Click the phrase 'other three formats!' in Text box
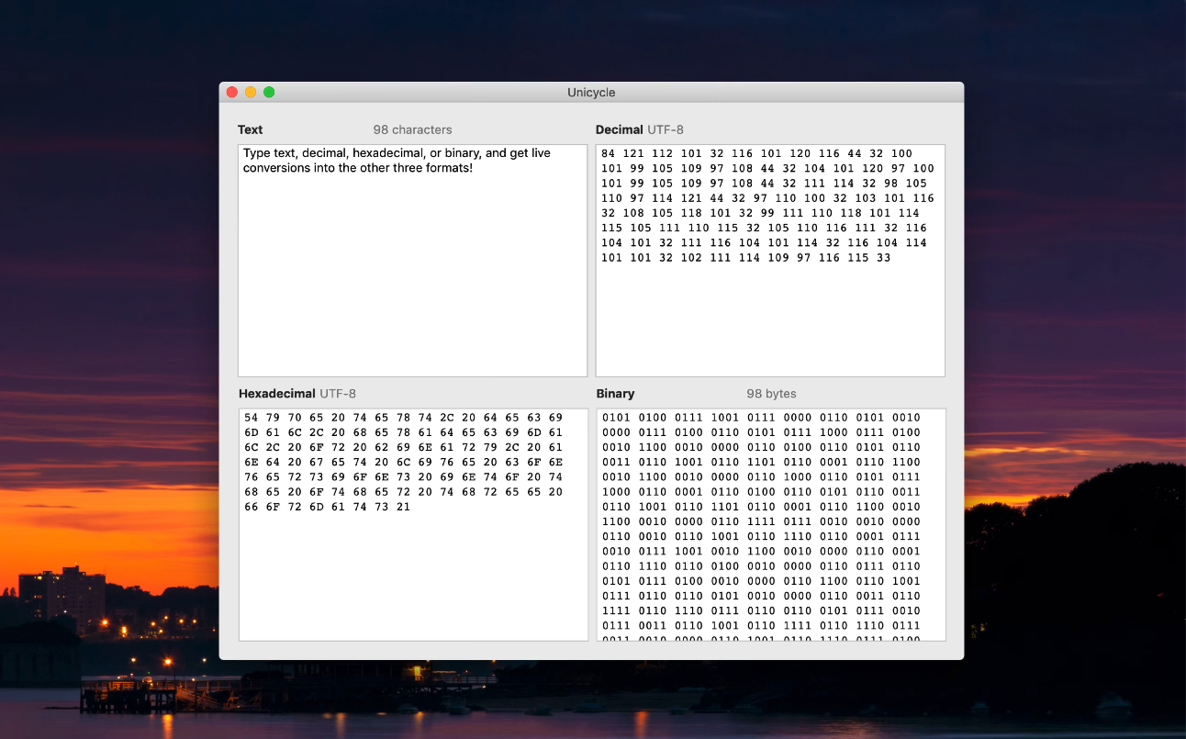 point(417,169)
